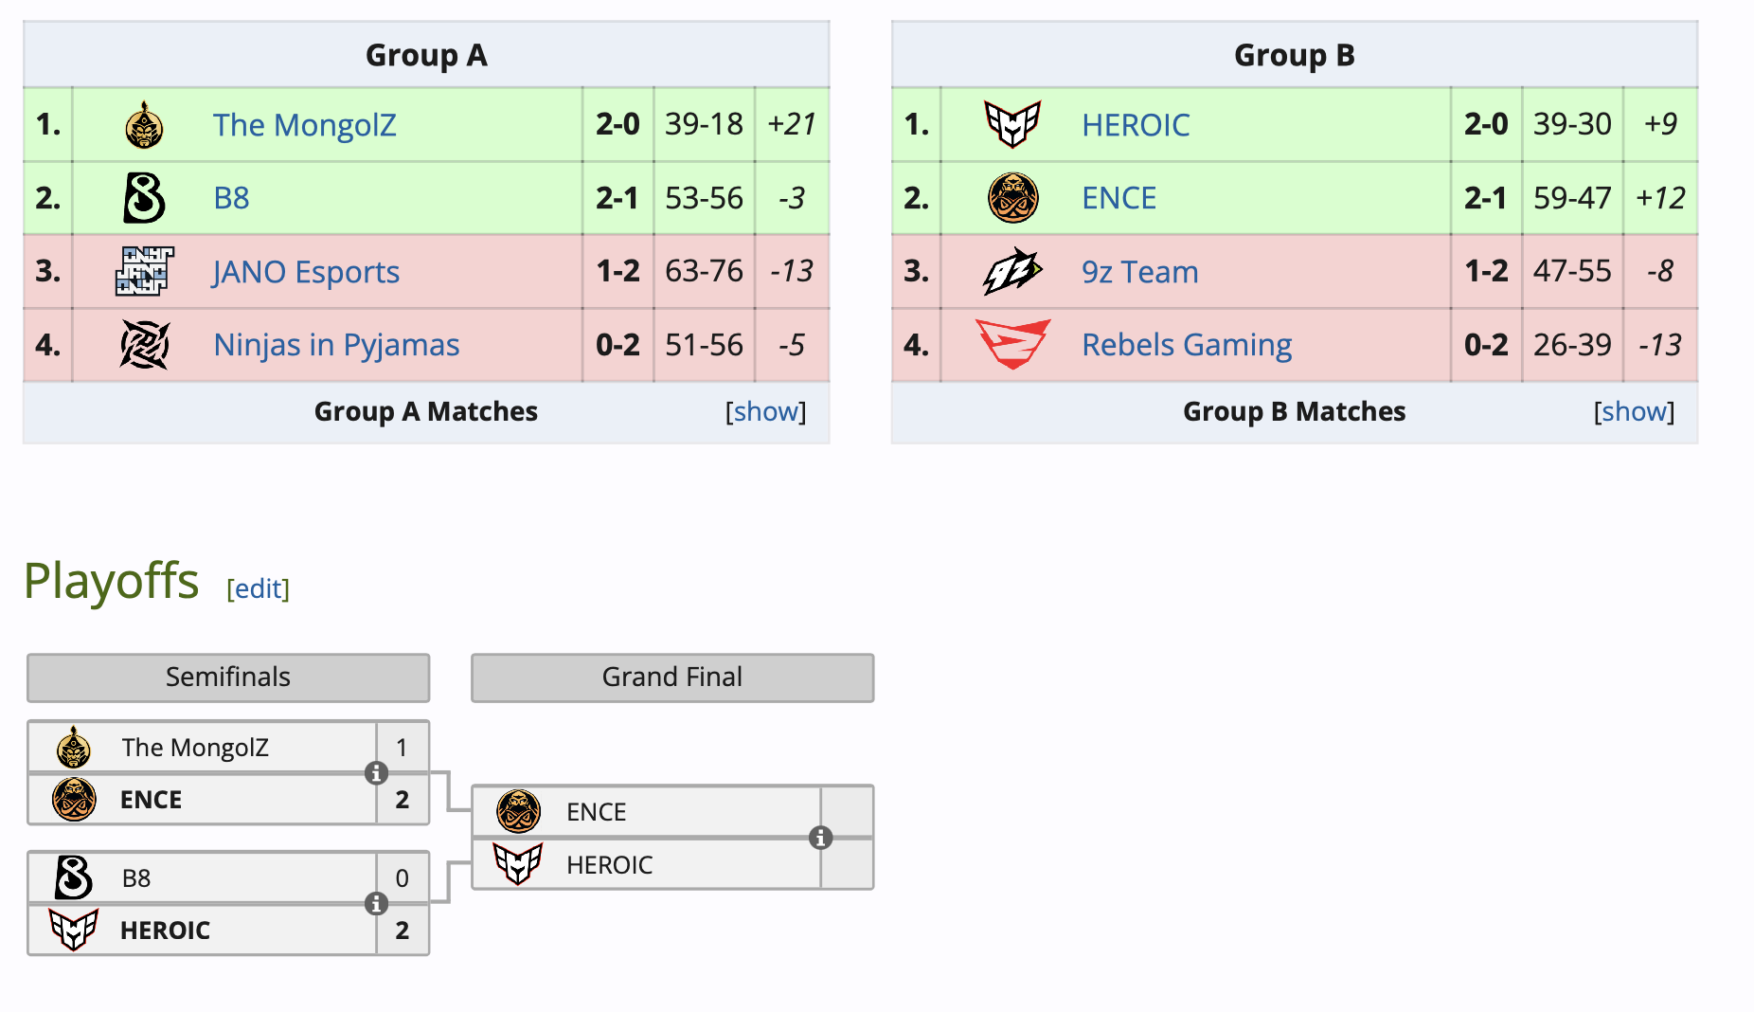This screenshot has height=1012, width=1754.
Task: Expand Group A Matches with show
Action: point(765,411)
